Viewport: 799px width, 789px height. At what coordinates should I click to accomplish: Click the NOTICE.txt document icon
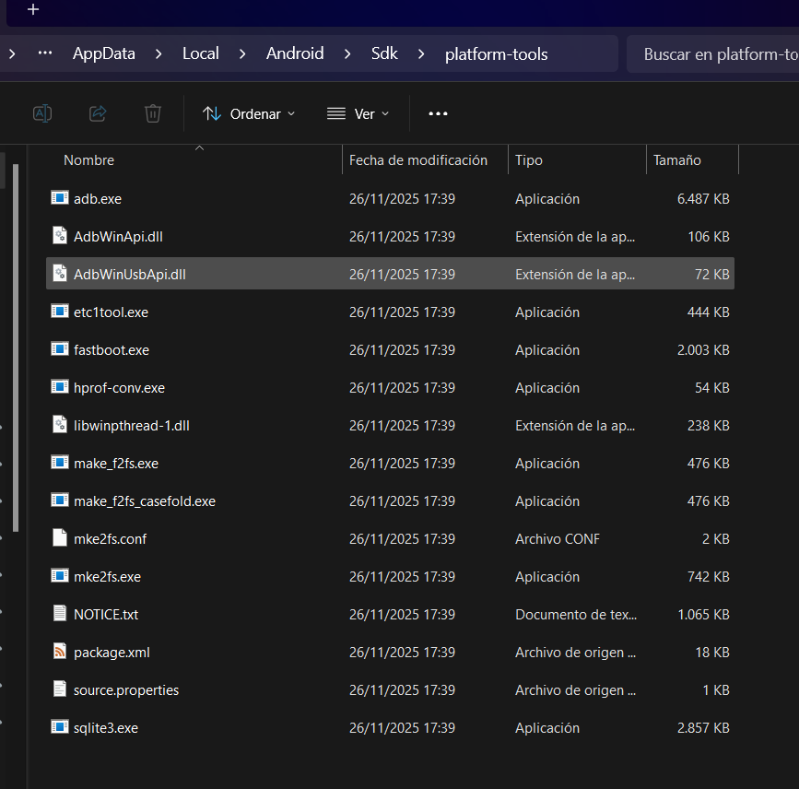pos(60,614)
